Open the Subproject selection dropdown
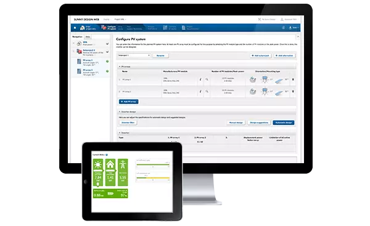This screenshot has height=226, width=370. 134,55
